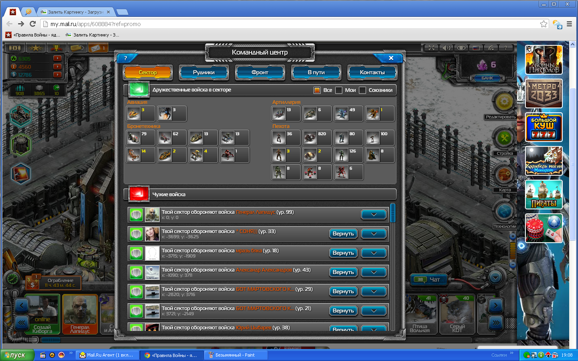Collapse the Чужие войска red section toggle
The image size is (578, 361).
139,194
